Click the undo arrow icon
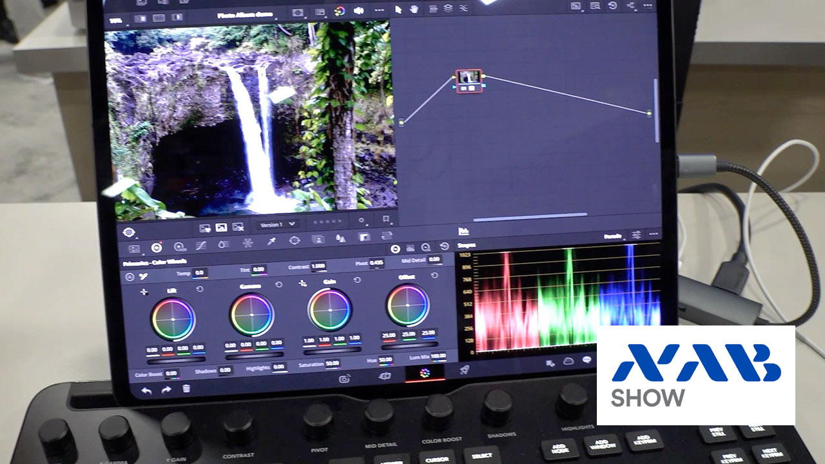The height and width of the screenshot is (464, 825). (146, 390)
